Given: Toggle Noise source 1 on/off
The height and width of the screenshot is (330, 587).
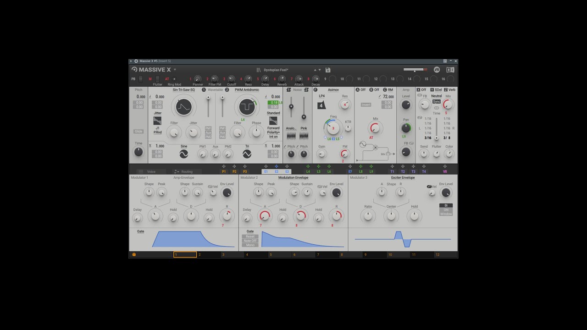Looking at the screenshot, I should coord(288,90).
